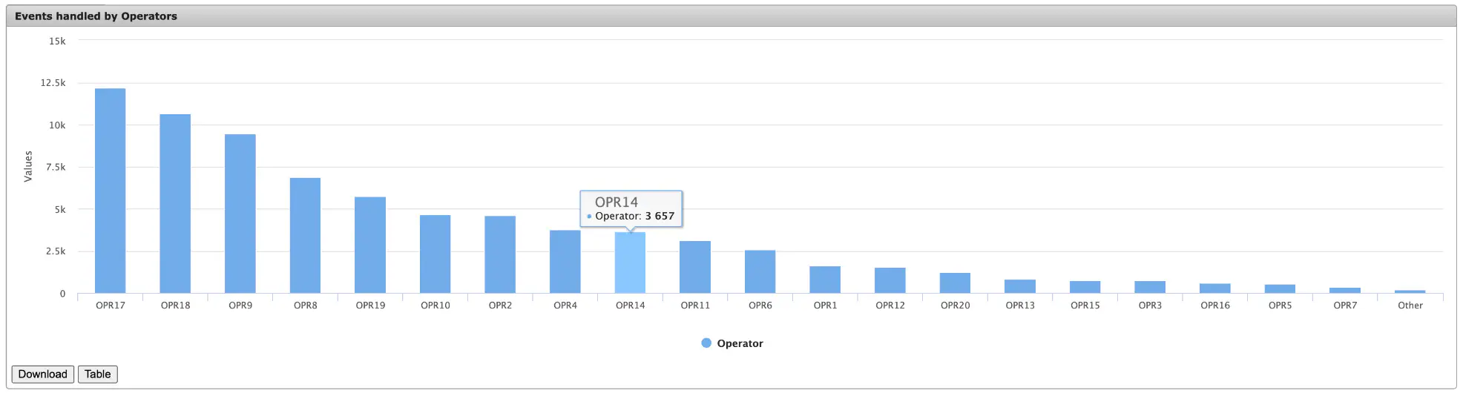Screen dimensions: 1463x396
Task: Select the OPR18 bar
Action: click(x=175, y=204)
